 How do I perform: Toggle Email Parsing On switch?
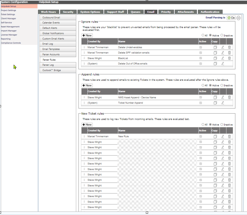click(x=231, y=18)
